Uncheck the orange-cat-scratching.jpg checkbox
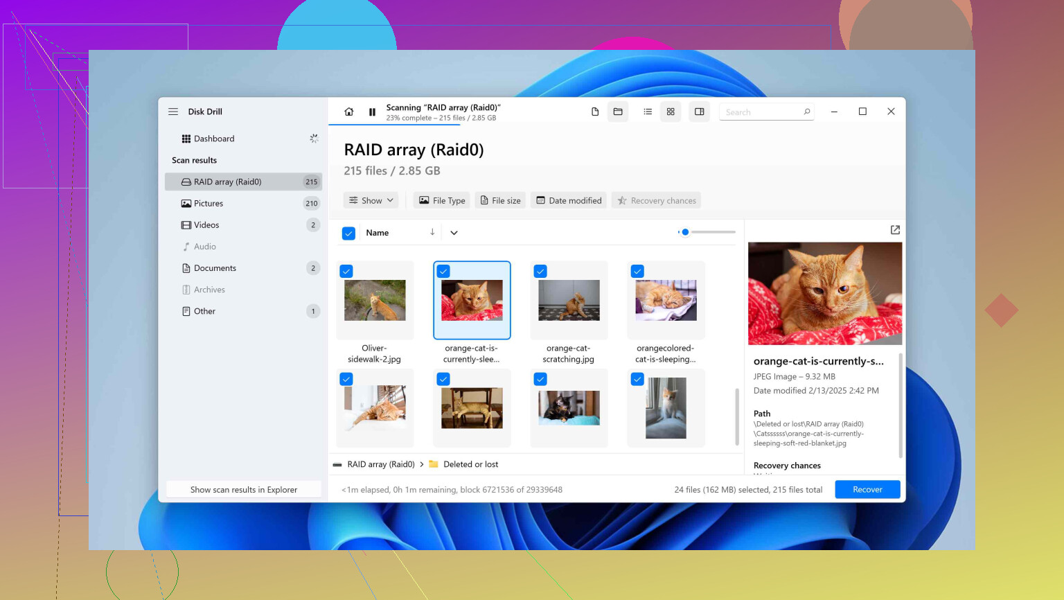Image resolution: width=1064 pixels, height=600 pixels. 540,272
